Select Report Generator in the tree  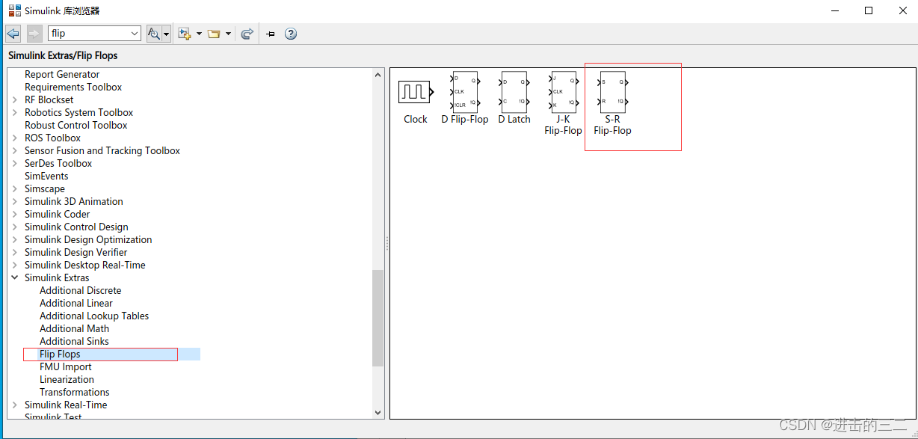[62, 74]
